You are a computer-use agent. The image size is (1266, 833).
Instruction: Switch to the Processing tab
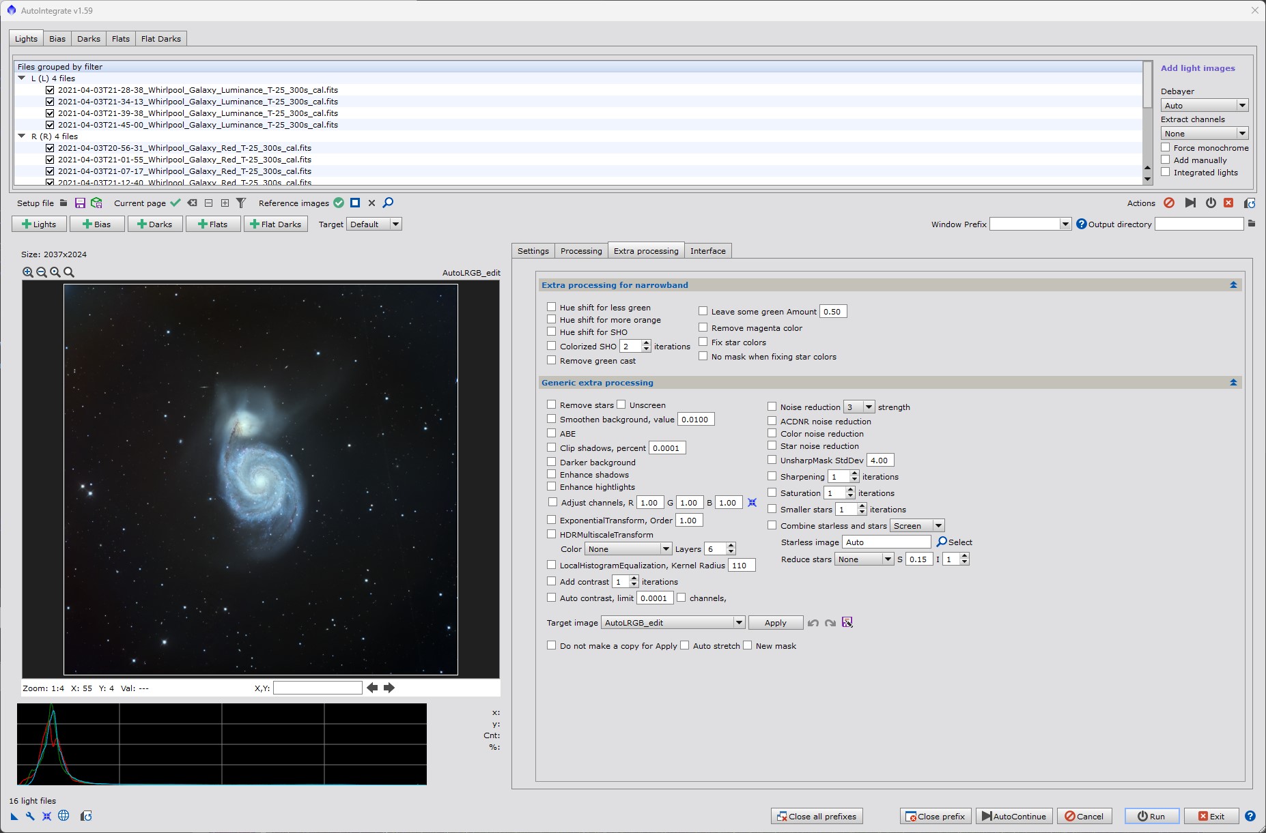581,251
